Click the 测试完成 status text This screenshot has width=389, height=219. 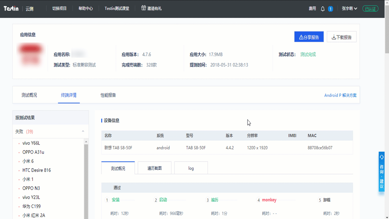click(x=308, y=54)
